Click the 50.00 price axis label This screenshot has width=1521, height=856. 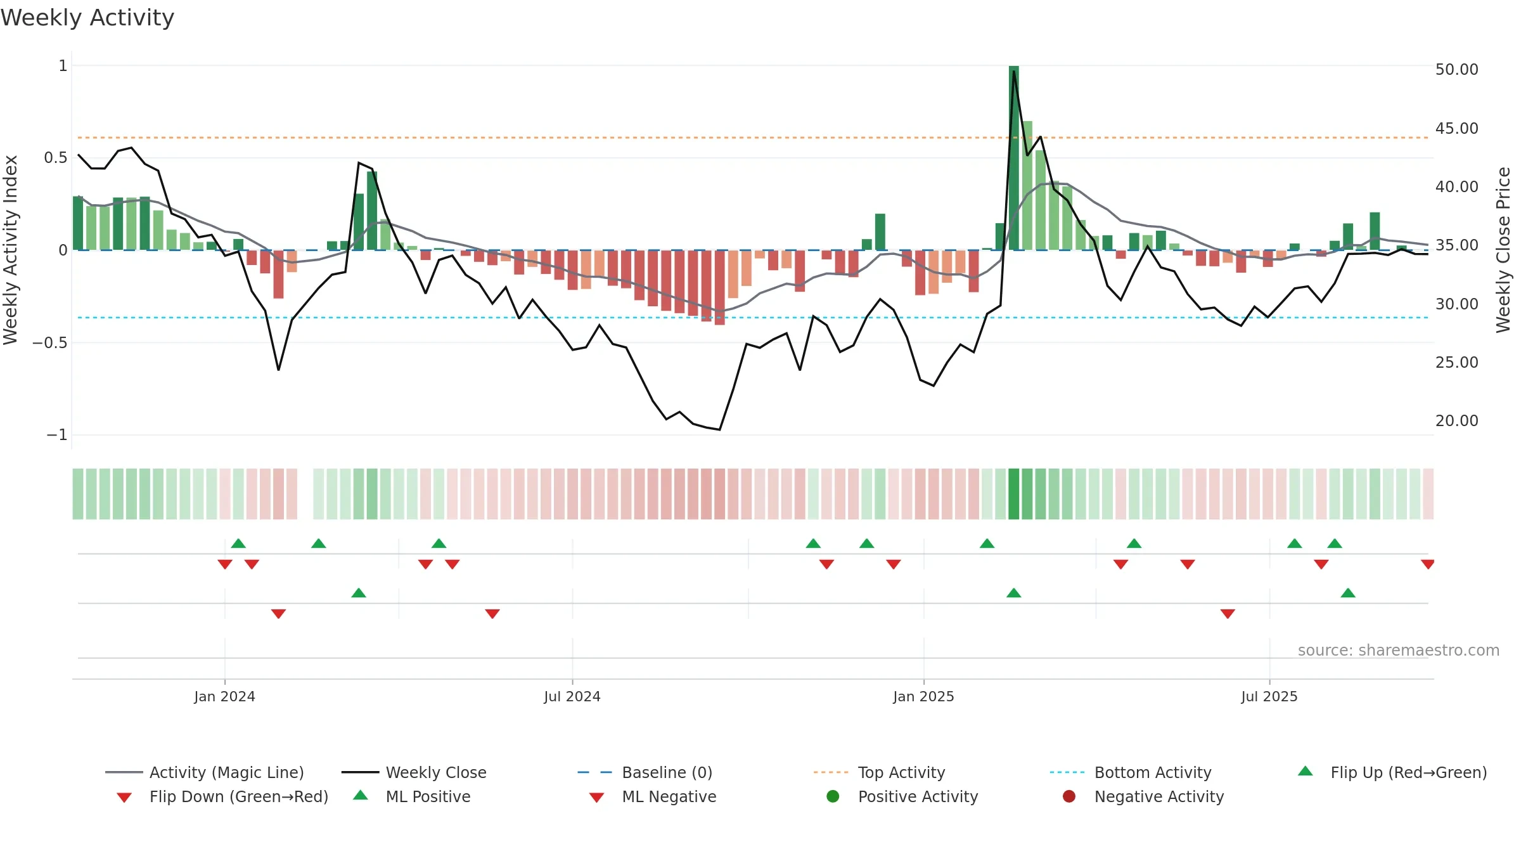tap(1456, 69)
